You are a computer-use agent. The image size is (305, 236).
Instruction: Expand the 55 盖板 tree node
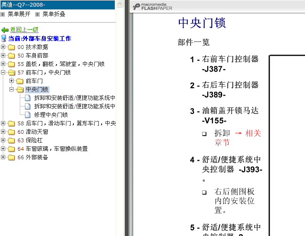[3, 64]
